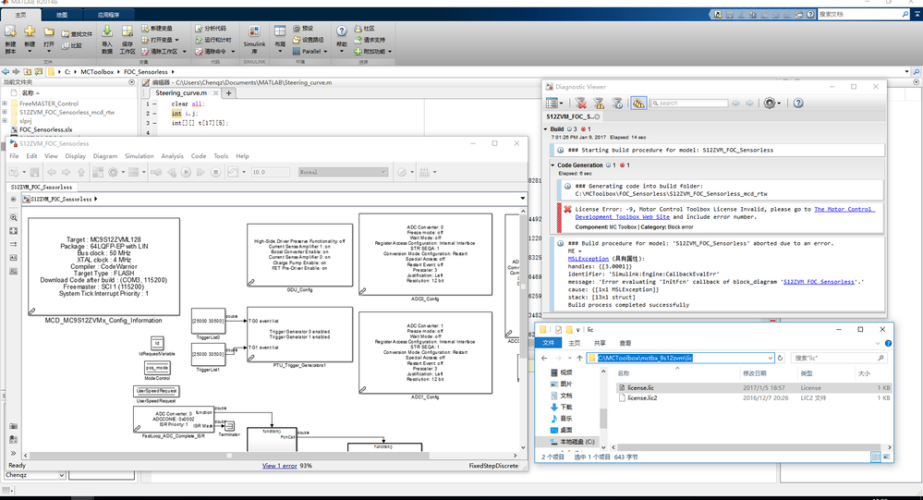Click the Simulink Up to Parent arrow

[81, 172]
